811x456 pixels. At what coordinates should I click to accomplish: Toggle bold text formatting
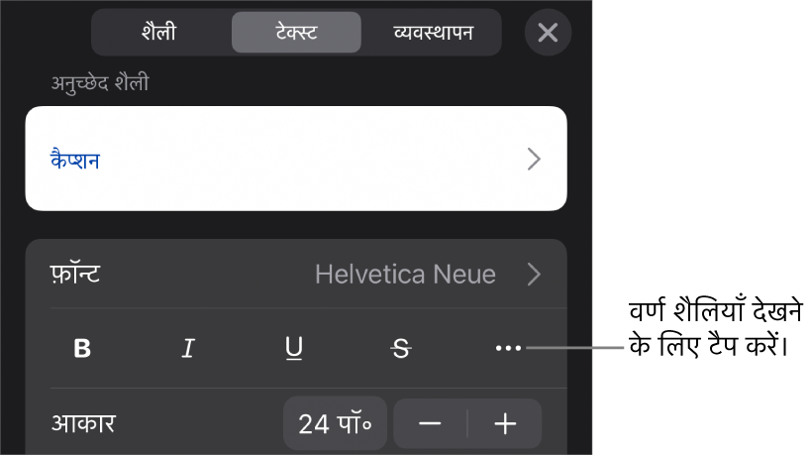(x=83, y=349)
